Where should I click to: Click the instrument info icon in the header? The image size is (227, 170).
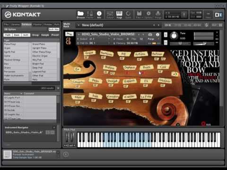pyautogui.click(x=157, y=34)
